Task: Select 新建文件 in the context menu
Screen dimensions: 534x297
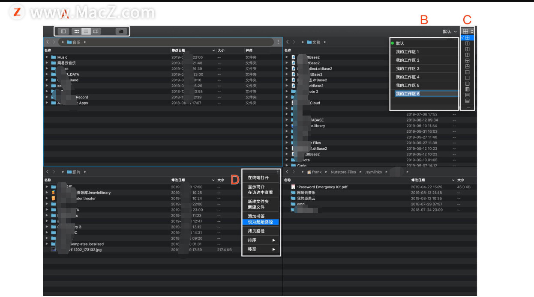Action: [x=256, y=207]
